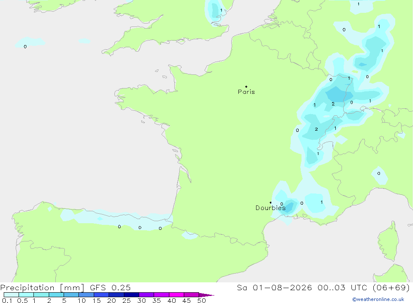Click the '25' legend scale label
The width and height of the screenshot is (413, 303).
[126, 301]
